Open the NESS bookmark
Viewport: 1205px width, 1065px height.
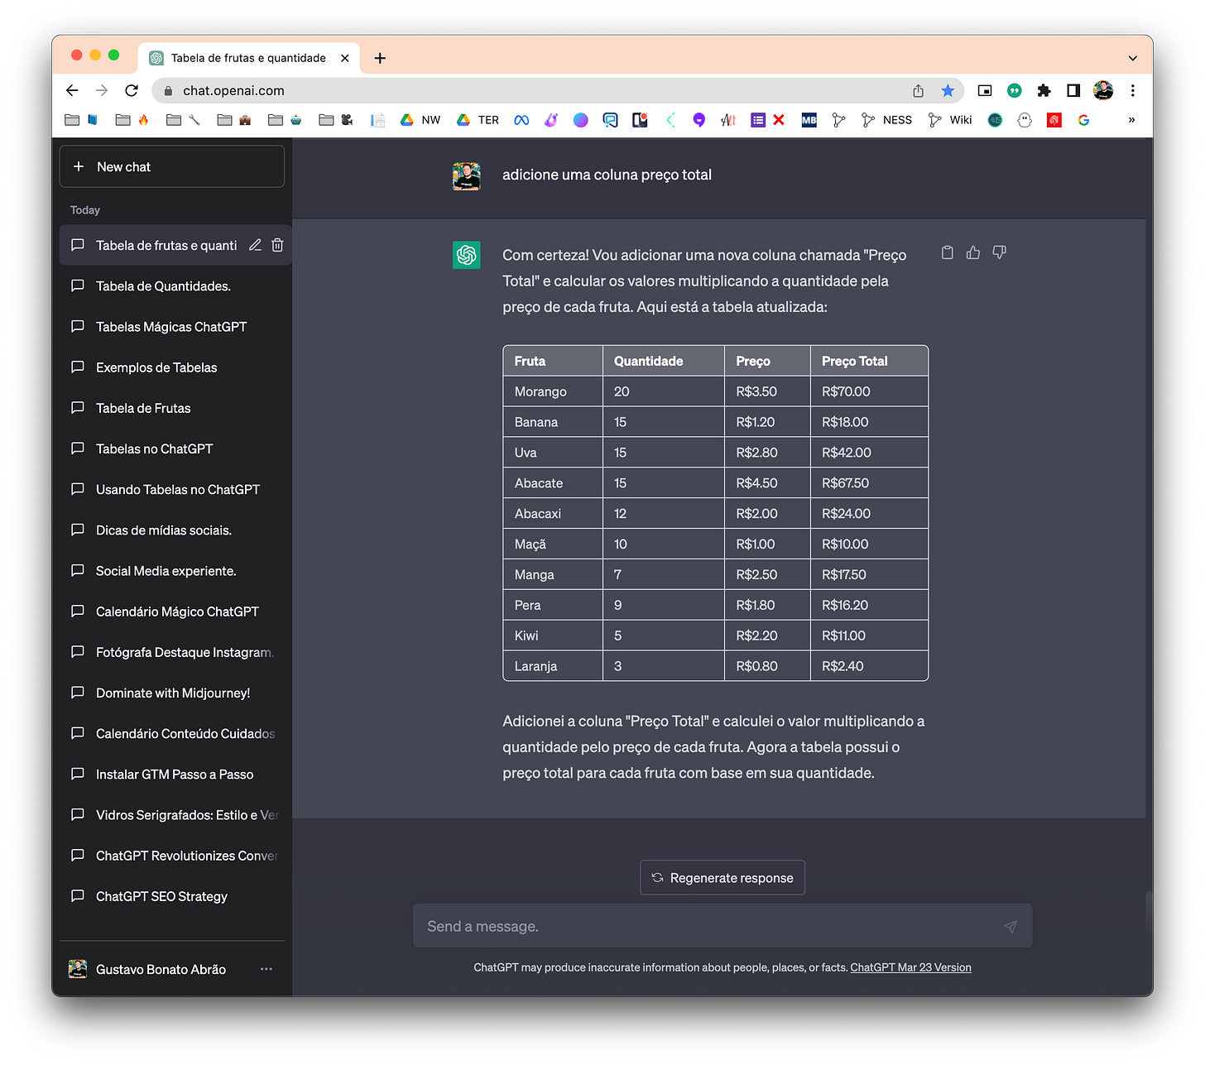(x=887, y=120)
